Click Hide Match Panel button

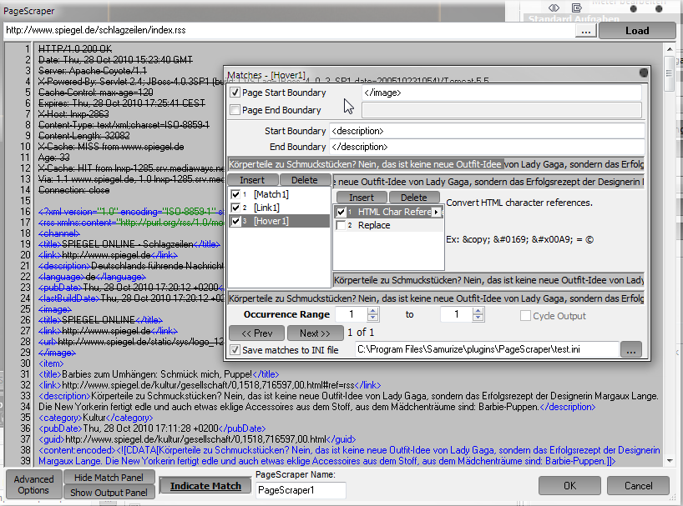click(x=109, y=478)
